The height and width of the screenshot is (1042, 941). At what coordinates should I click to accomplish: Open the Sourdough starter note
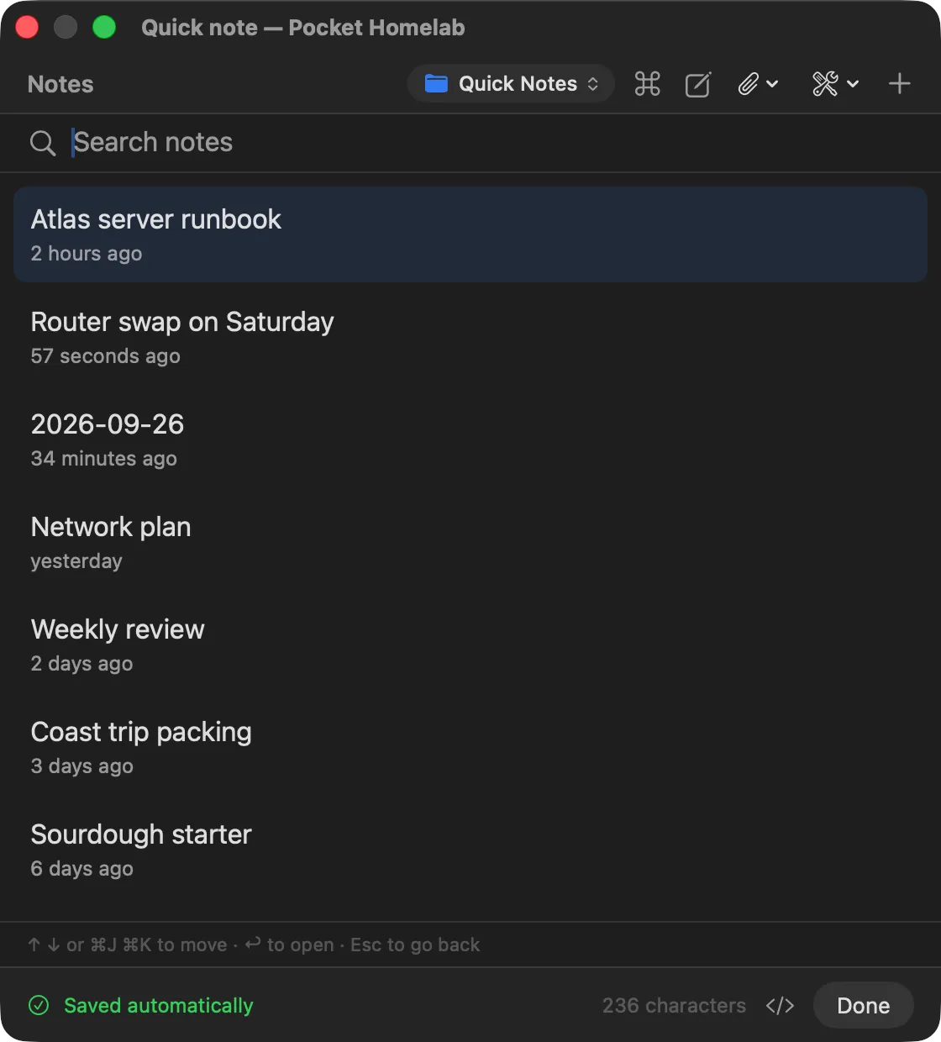(x=470, y=850)
